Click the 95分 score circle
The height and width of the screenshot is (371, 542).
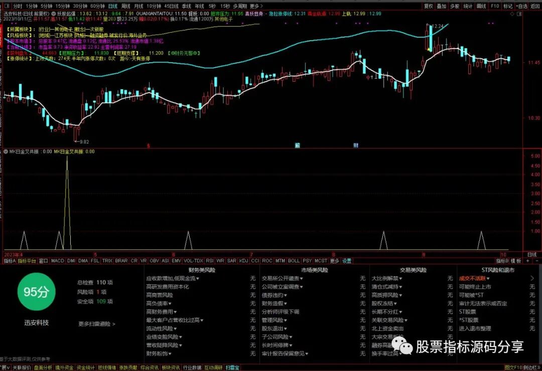36,292
